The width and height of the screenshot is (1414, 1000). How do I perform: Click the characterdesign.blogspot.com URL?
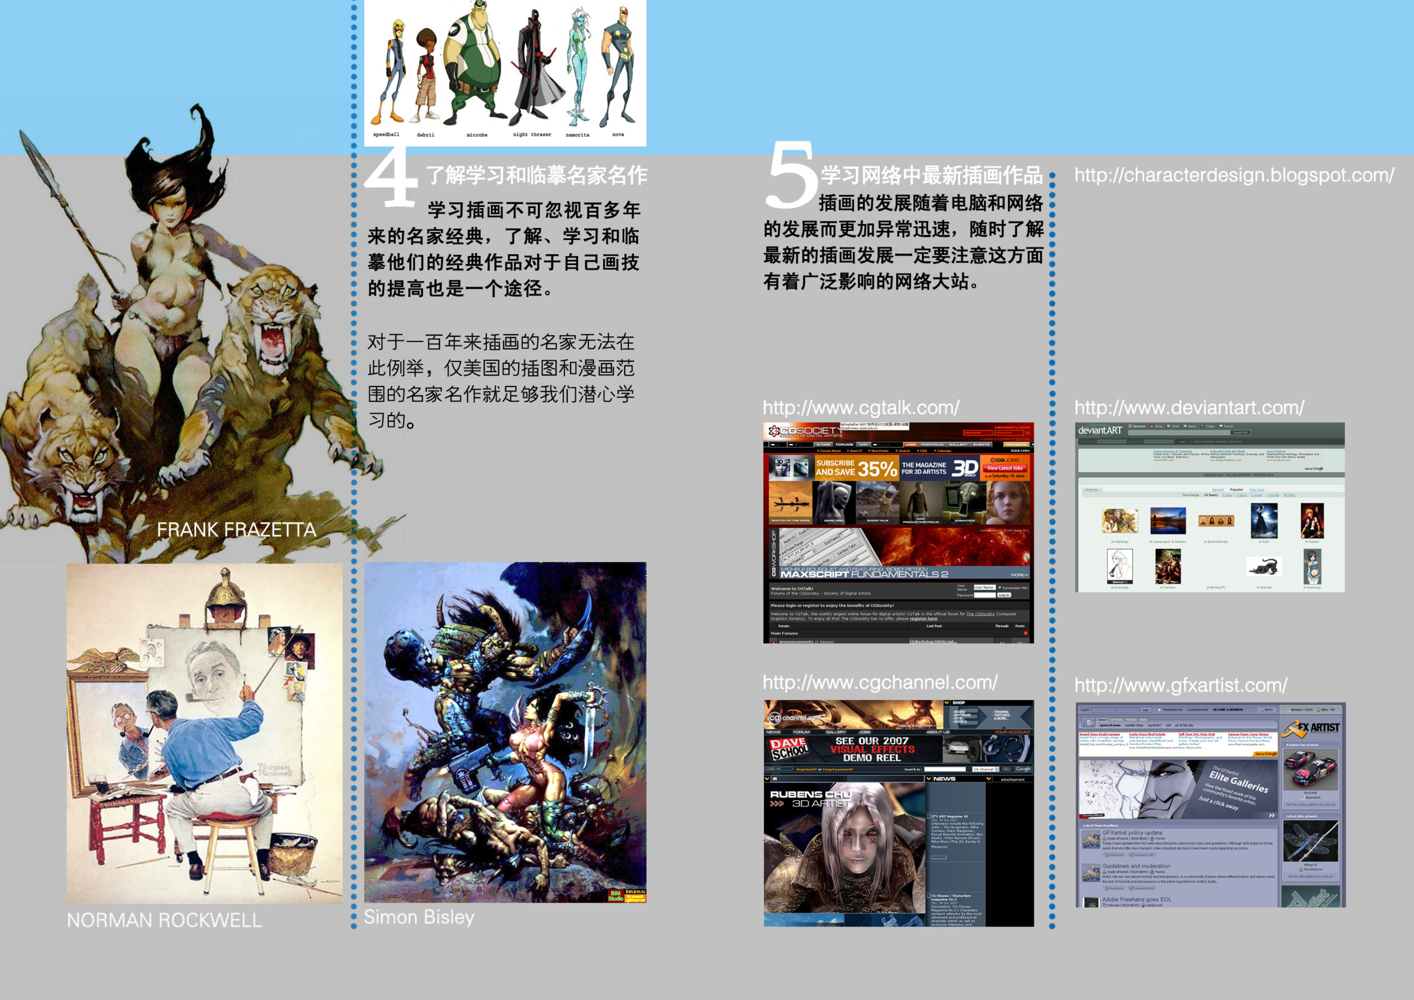1234,175
